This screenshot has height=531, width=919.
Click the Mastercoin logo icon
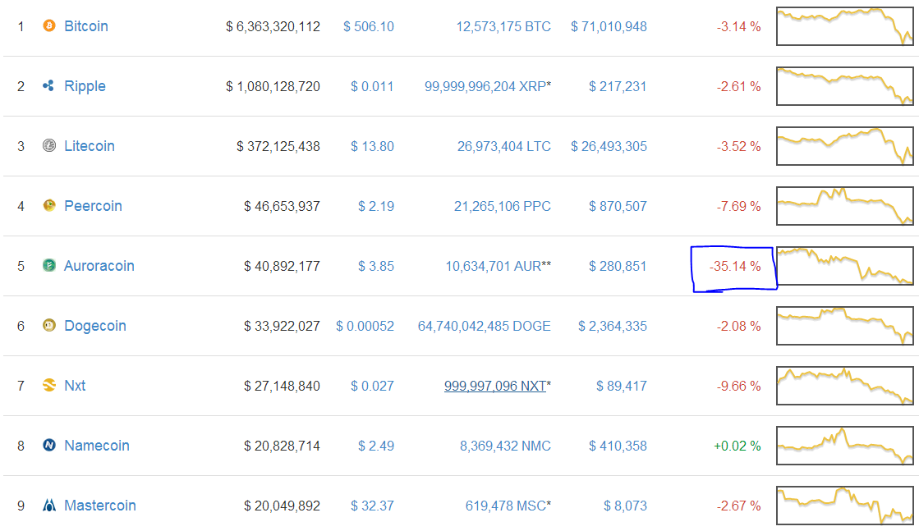tap(49, 506)
